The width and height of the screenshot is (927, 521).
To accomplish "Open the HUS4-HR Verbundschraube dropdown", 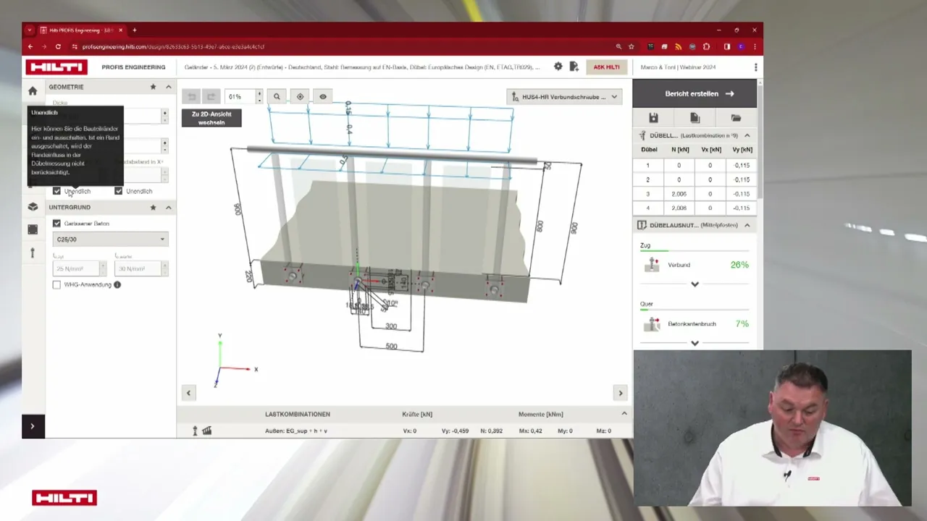I will [x=564, y=96].
